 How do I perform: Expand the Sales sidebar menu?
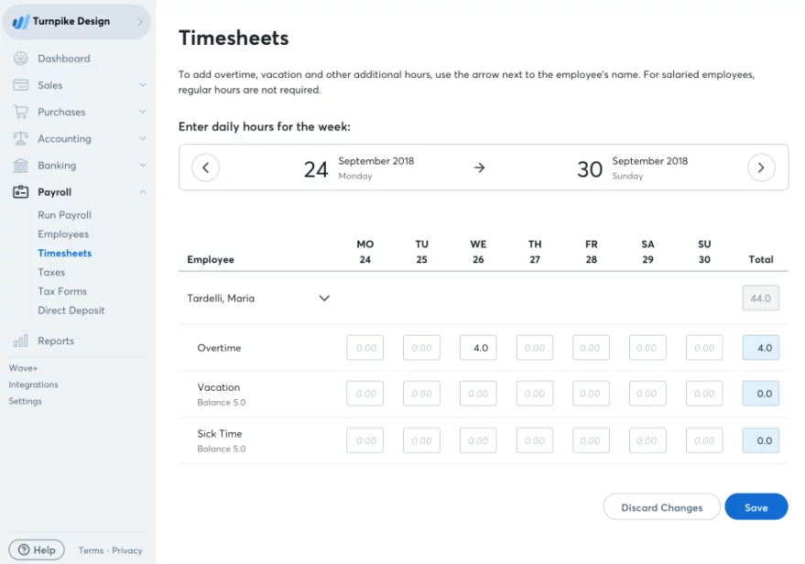(141, 84)
